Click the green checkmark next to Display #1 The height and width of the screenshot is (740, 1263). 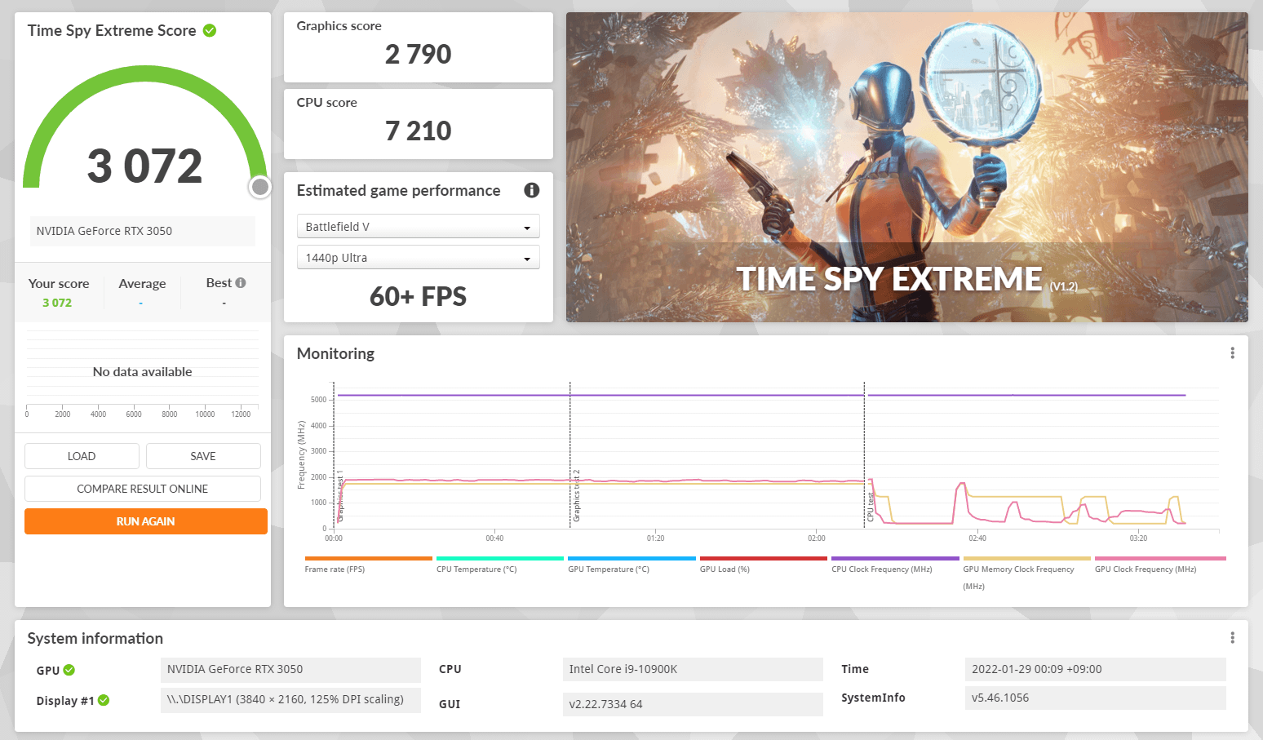click(x=104, y=700)
